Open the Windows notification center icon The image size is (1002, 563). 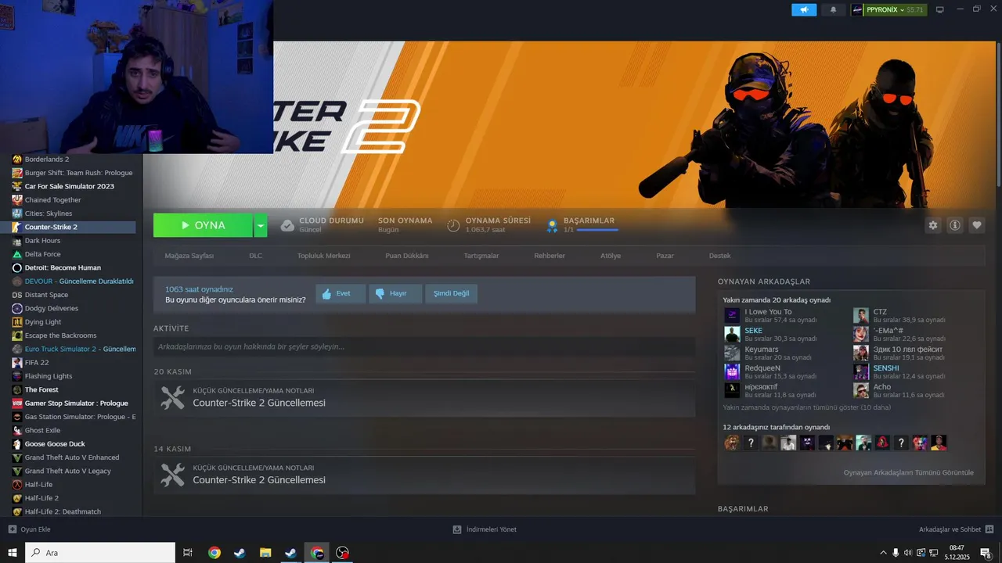986,553
